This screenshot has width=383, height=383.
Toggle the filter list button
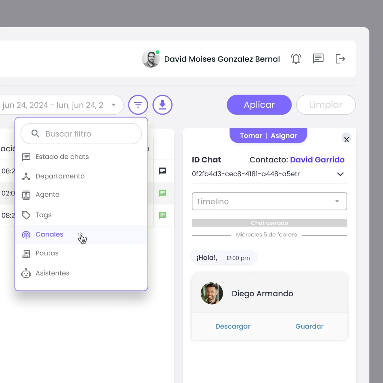138,105
